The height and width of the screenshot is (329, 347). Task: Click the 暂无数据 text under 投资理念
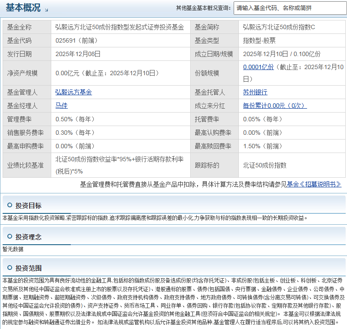[x=13, y=249]
